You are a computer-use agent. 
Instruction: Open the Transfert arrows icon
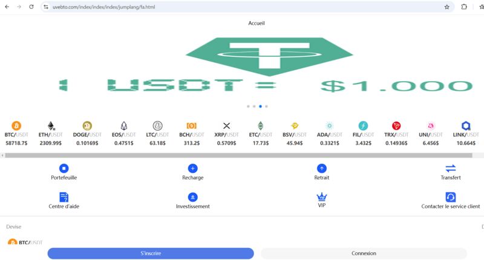(x=451, y=168)
